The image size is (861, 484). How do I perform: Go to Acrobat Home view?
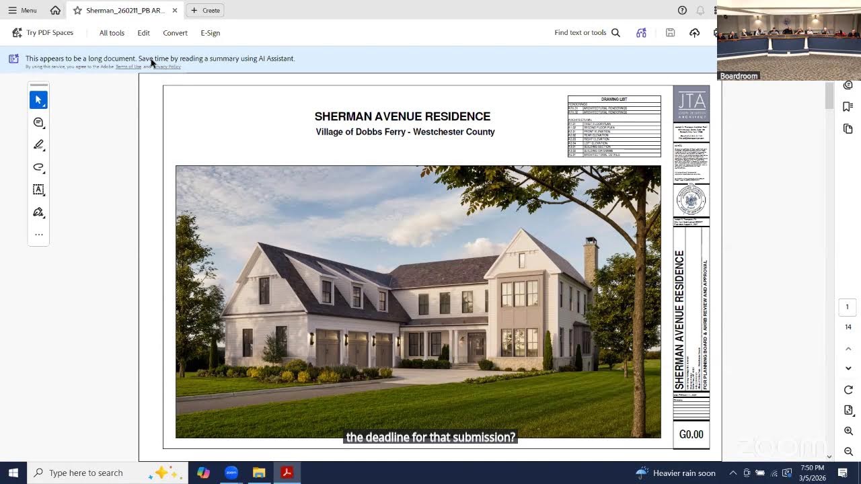point(55,10)
